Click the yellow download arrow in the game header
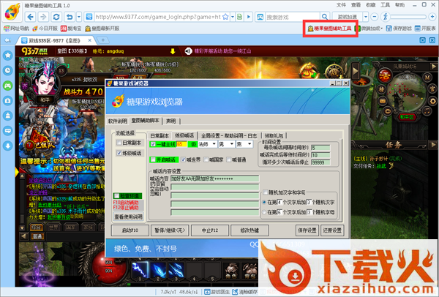The image size is (439, 297). tap(173, 51)
